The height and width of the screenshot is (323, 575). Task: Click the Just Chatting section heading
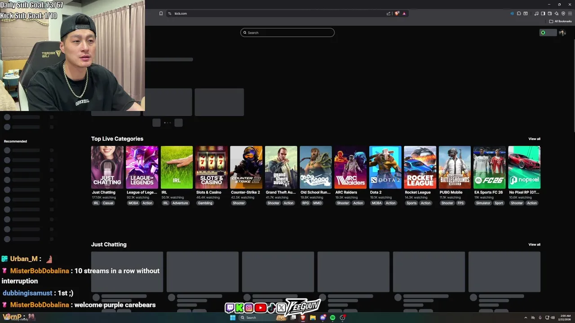pos(109,244)
